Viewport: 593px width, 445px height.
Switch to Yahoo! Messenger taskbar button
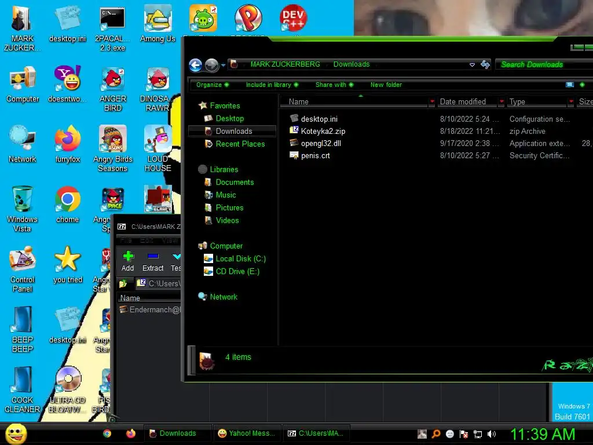[x=247, y=433]
